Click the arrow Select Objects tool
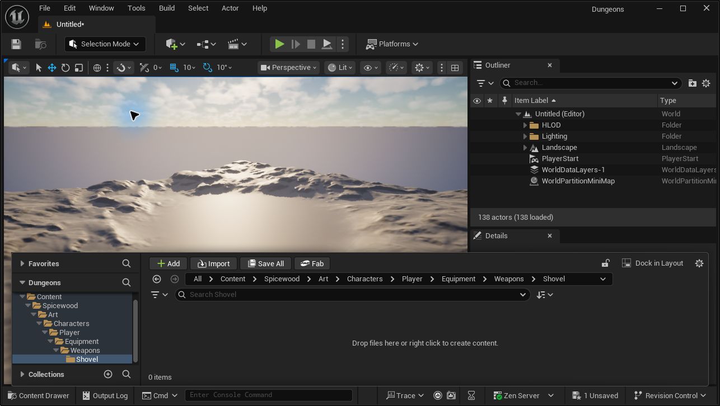 click(39, 68)
